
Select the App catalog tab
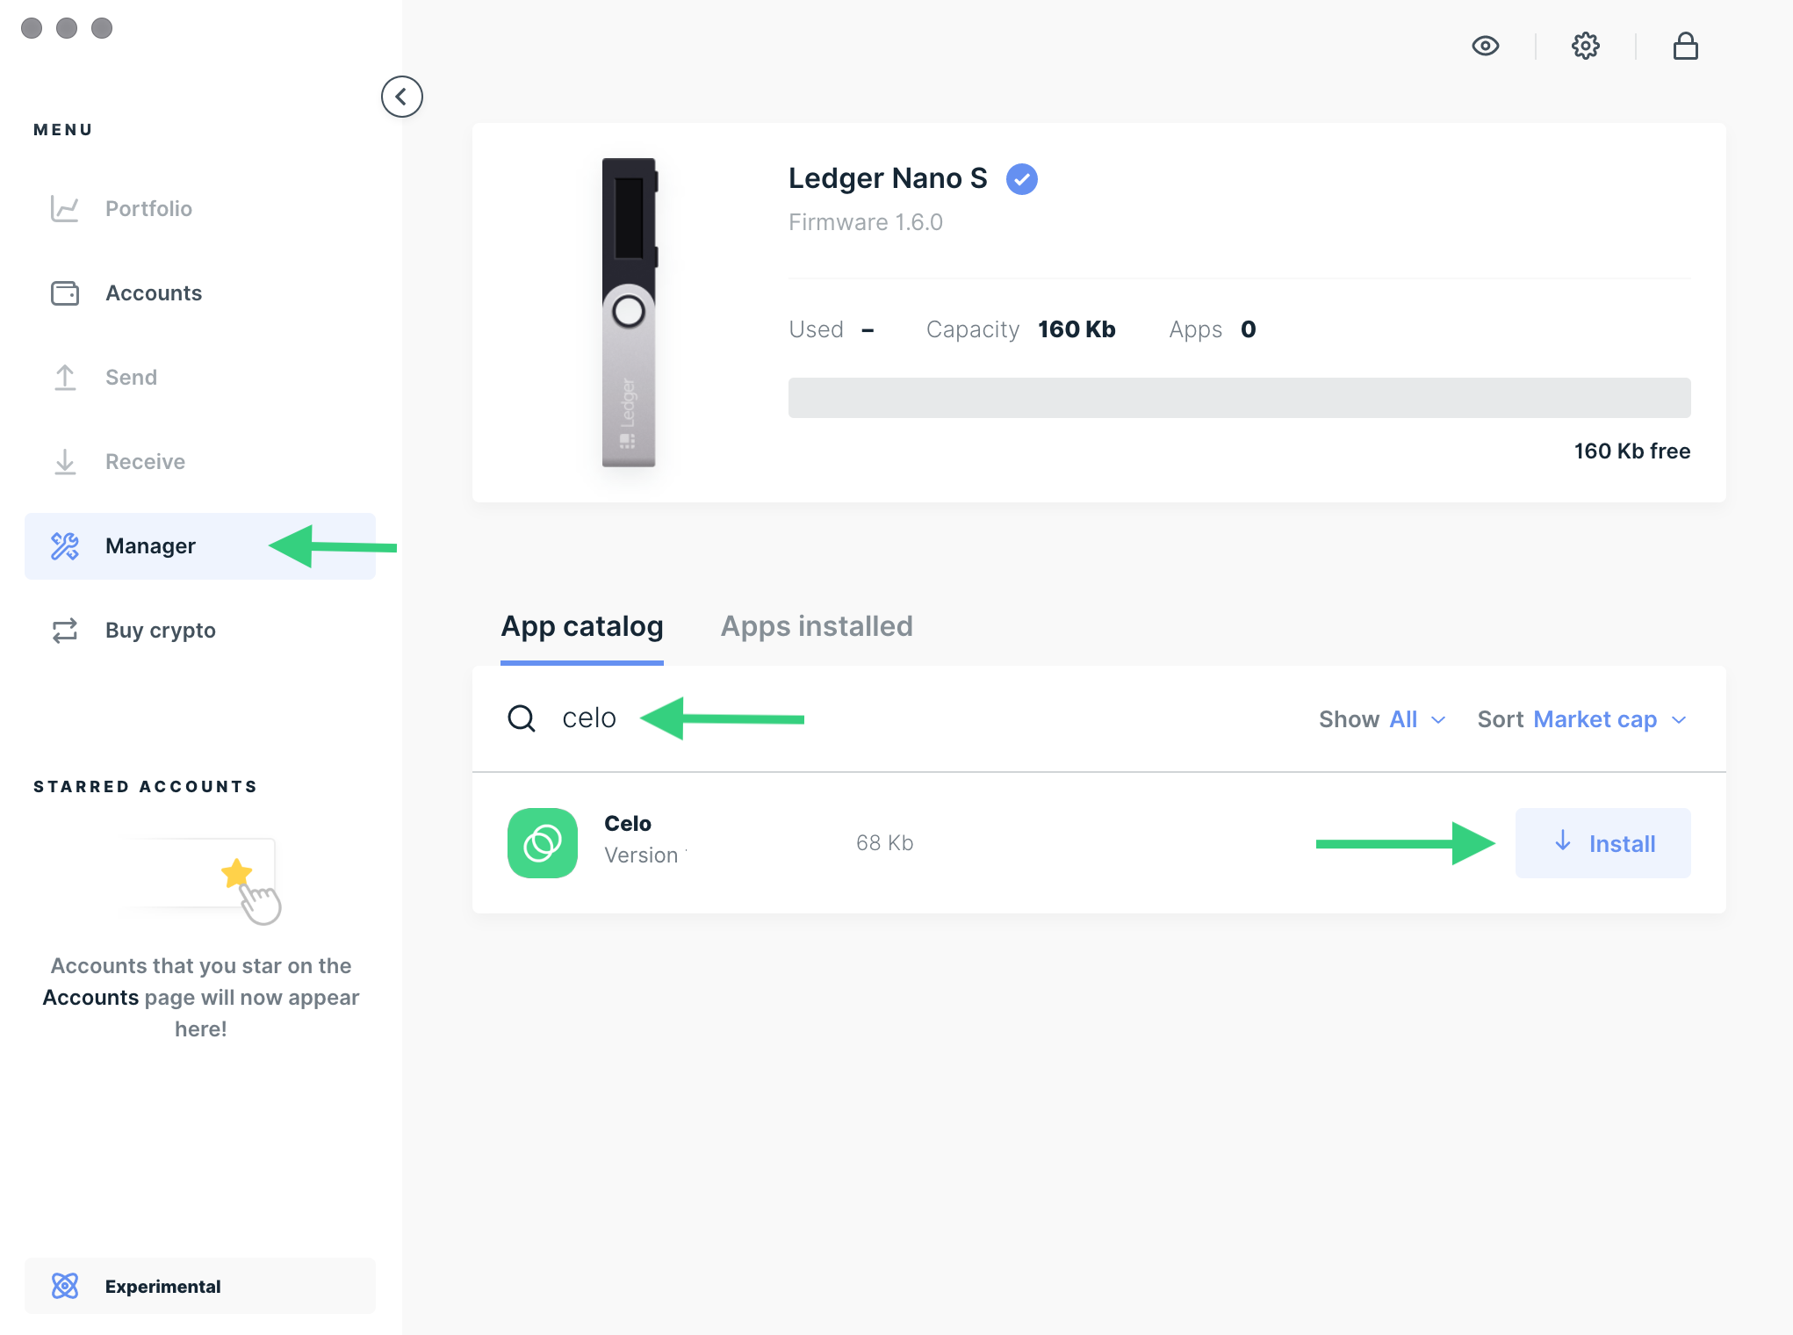[x=582, y=627]
